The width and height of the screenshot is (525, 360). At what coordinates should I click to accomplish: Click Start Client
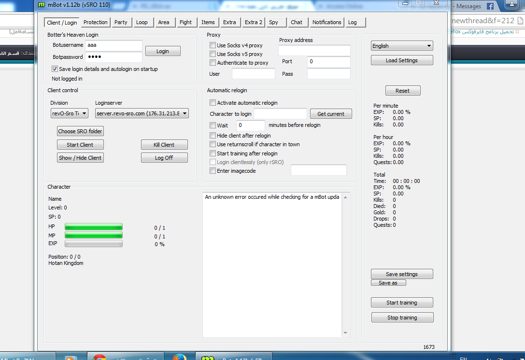click(x=80, y=145)
